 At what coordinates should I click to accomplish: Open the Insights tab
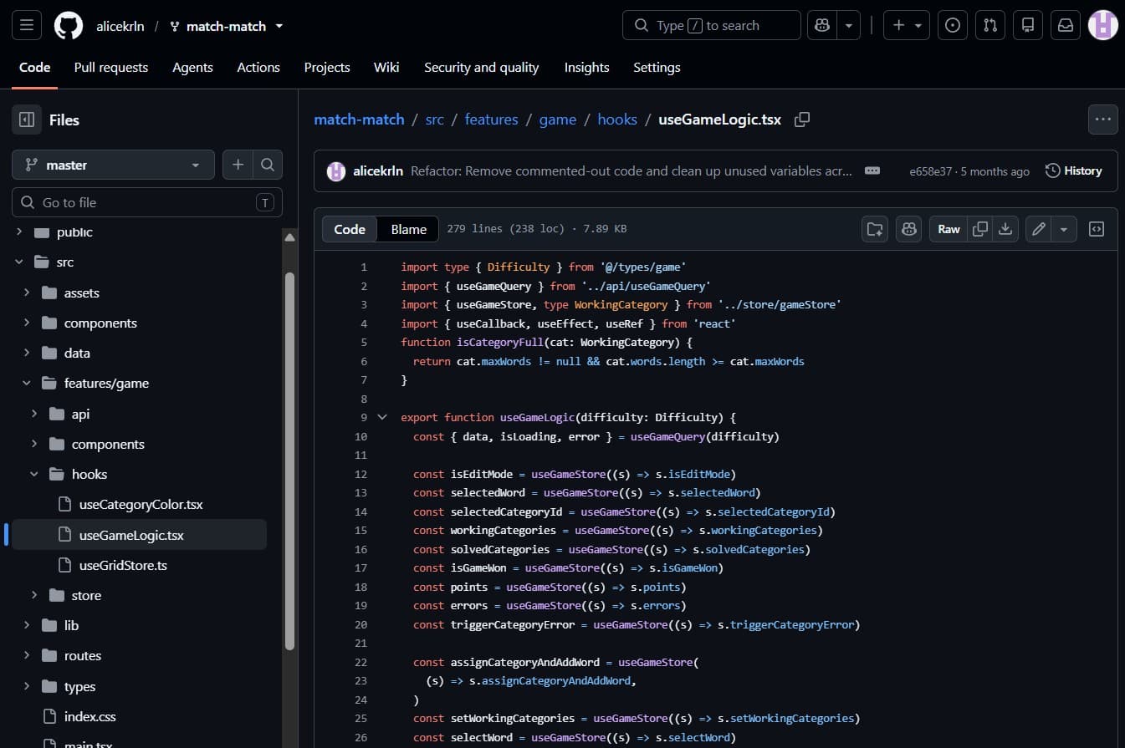(x=586, y=68)
